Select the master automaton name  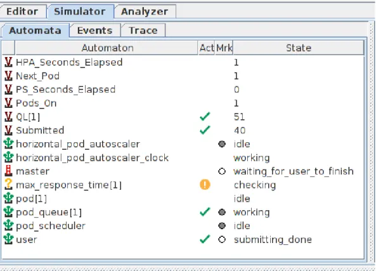click(x=32, y=171)
